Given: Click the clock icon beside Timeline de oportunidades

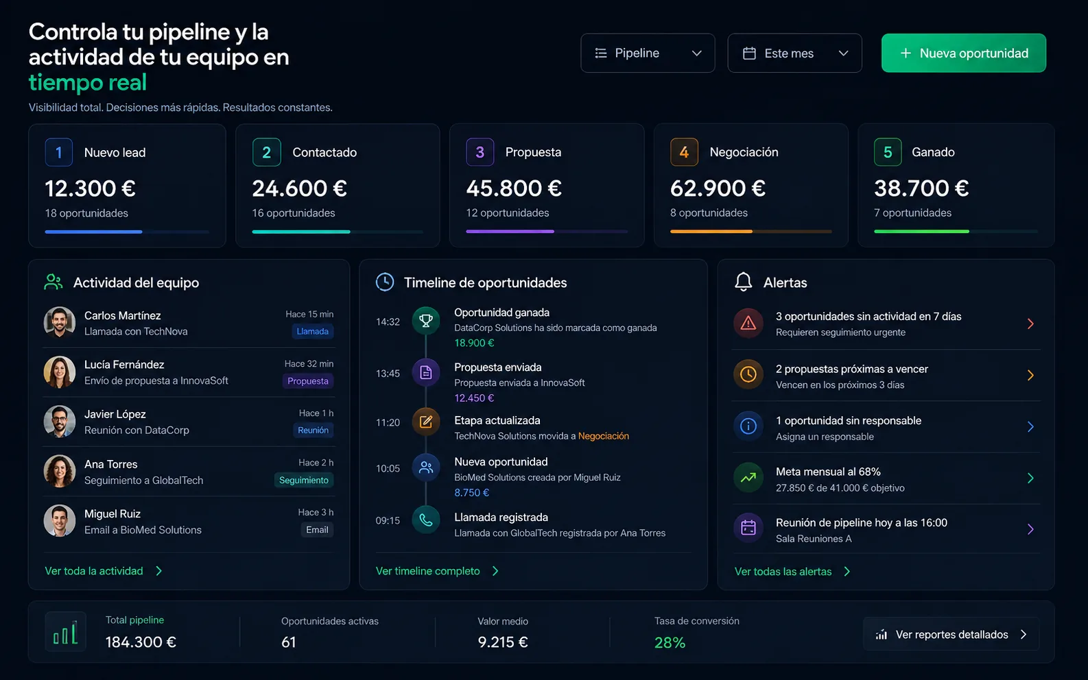Looking at the screenshot, I should click(385, 282).
